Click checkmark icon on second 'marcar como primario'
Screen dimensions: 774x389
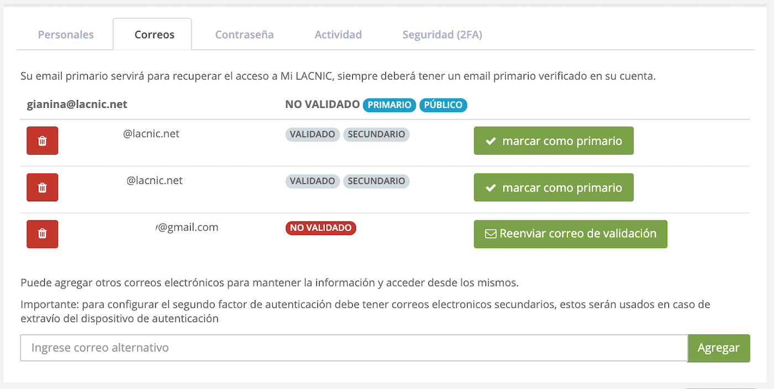click(x=490, y=188)
